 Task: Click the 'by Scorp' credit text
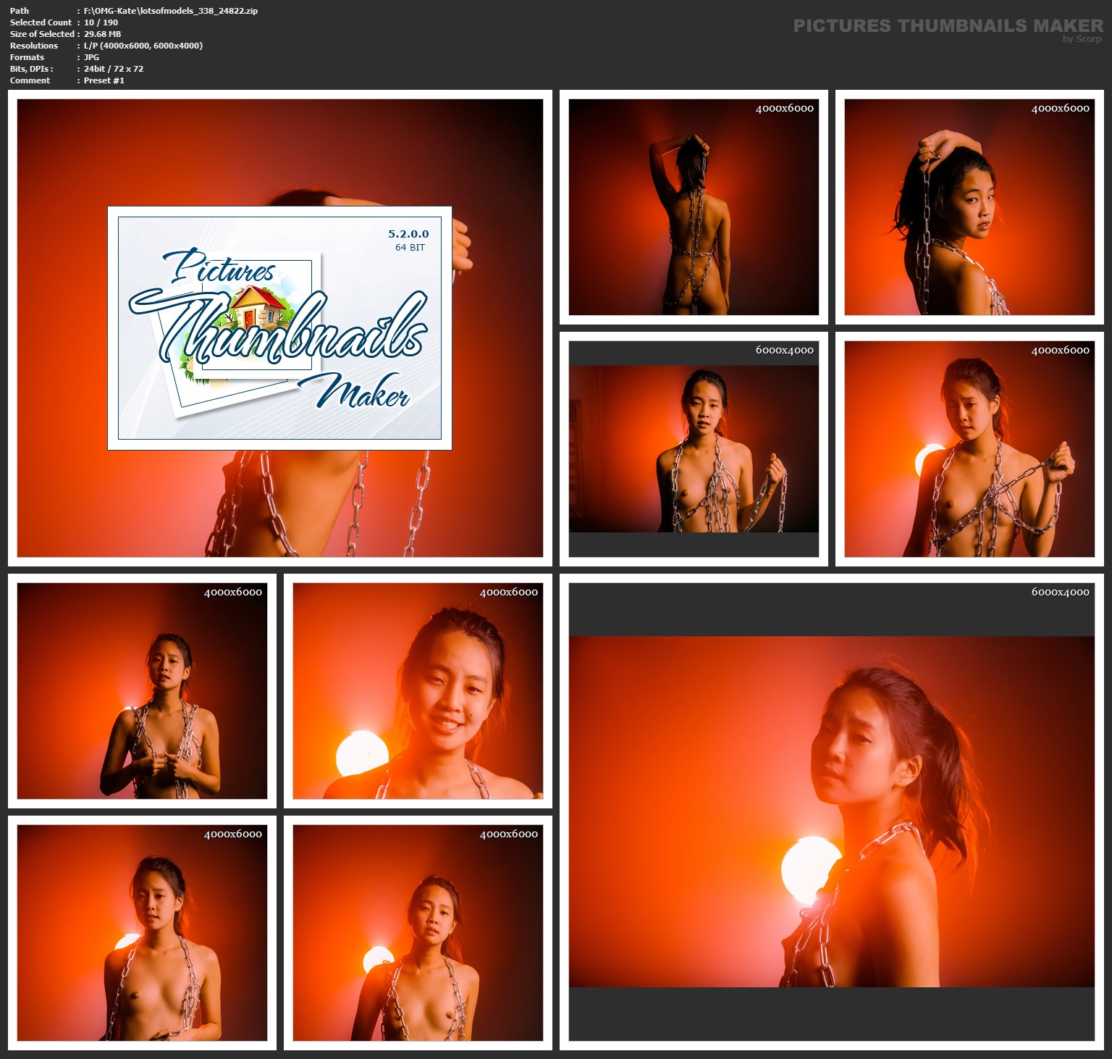1082,39
